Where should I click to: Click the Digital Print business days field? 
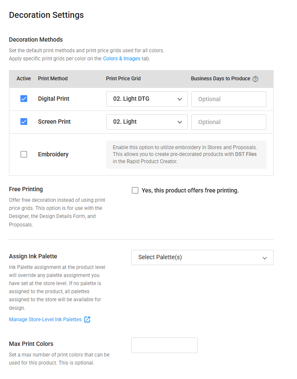pyautogui.click(x=229, y=99)
